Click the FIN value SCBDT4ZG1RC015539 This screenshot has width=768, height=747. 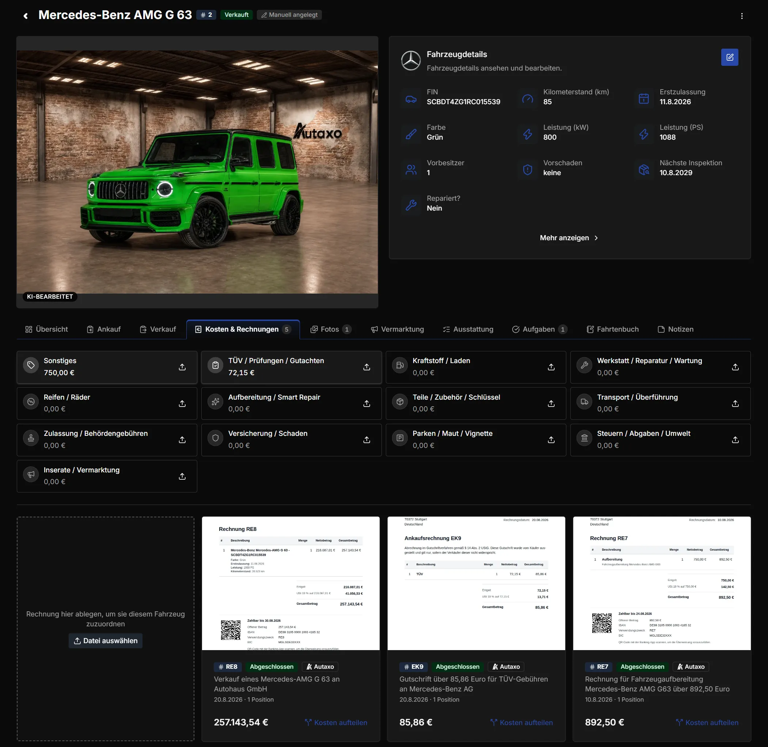coord(463,102)
